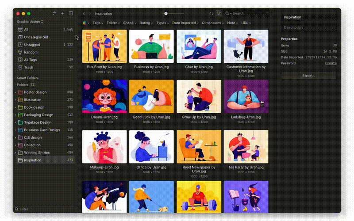Select the Ladybug-Uran.jpg thumbnail
The image size is (354, 221).
246,96
